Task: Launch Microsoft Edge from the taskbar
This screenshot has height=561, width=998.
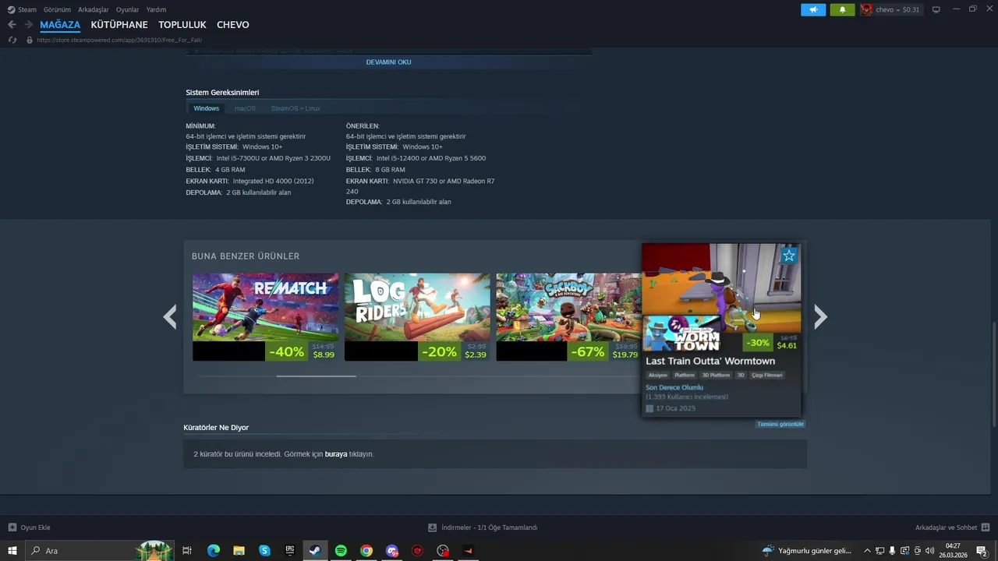Action: pyautogui.click(x=213, y=551)
